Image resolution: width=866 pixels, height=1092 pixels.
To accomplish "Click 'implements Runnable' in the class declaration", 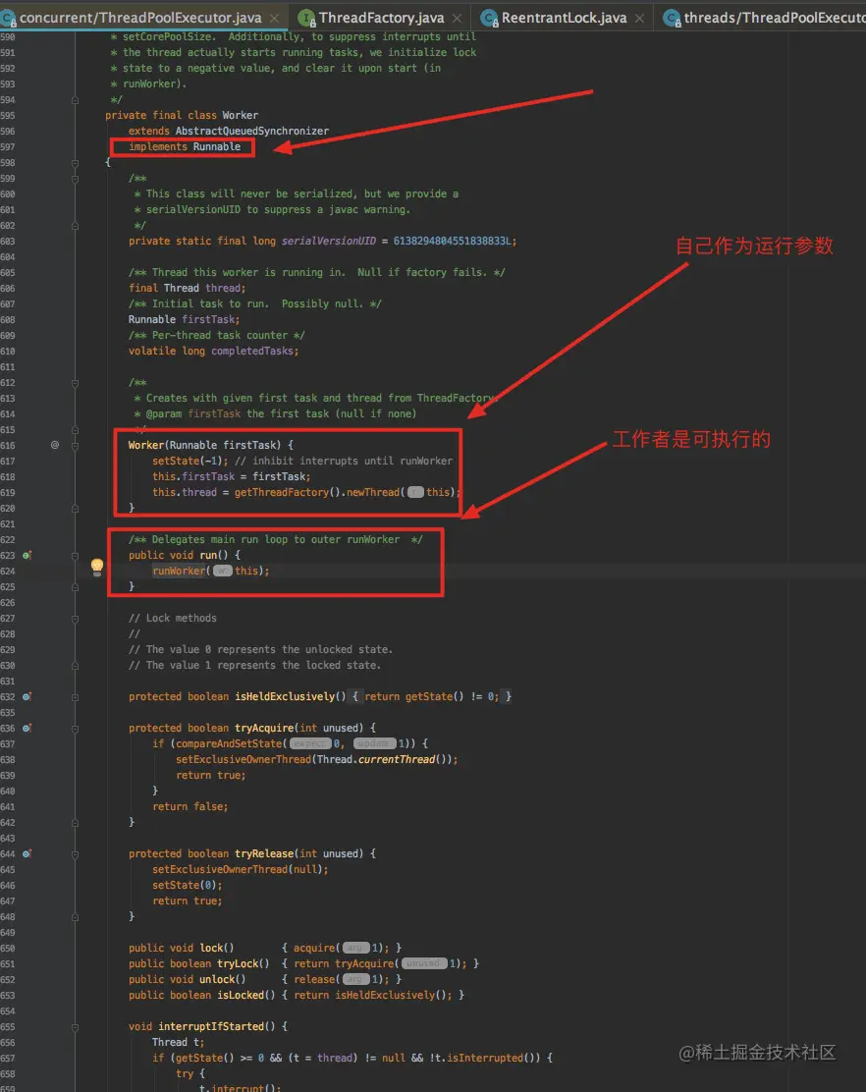I will [185, 146].
